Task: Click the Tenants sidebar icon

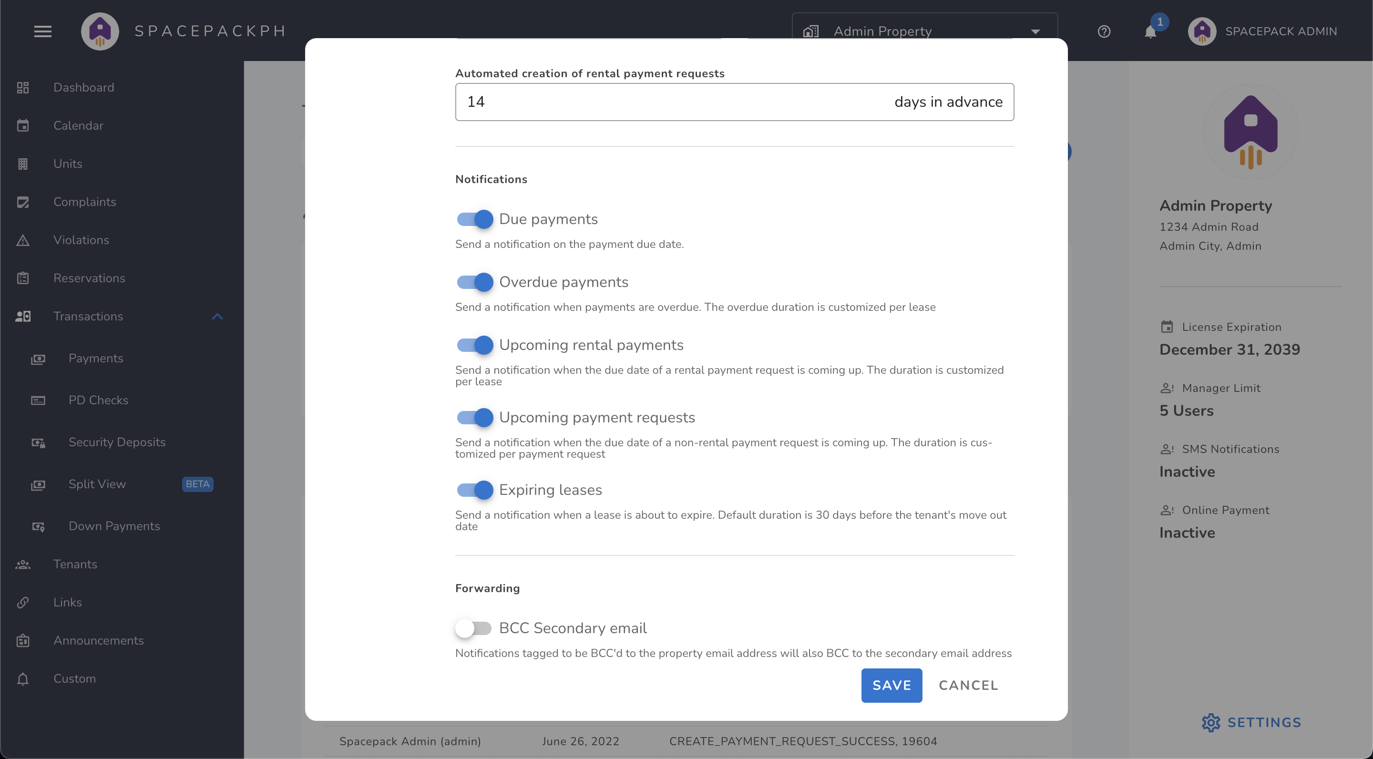Action: point(23,564)
